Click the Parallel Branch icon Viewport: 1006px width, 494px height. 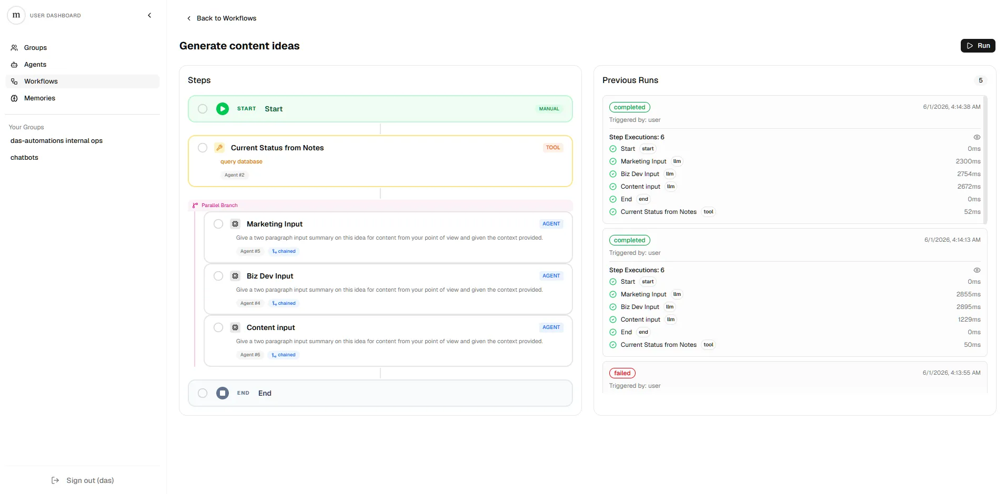tap(195, 205)
